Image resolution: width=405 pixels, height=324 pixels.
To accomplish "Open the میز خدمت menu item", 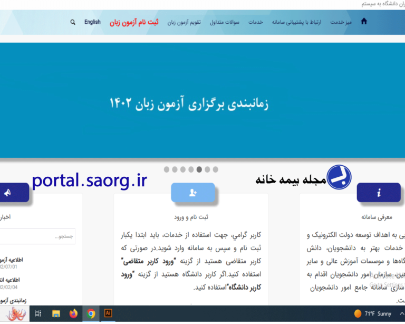I will (341, 22).
